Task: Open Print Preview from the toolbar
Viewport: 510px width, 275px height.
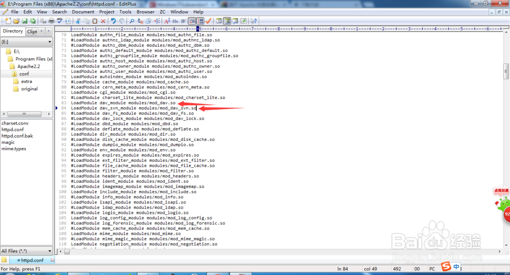Action: pos(43,21)
